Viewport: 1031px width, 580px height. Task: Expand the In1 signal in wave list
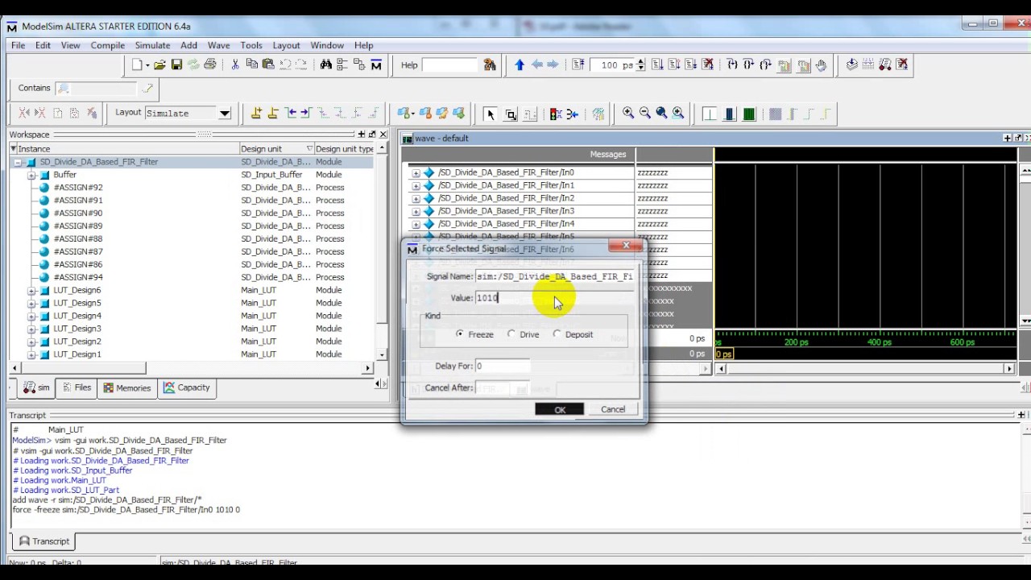point(416,185)
